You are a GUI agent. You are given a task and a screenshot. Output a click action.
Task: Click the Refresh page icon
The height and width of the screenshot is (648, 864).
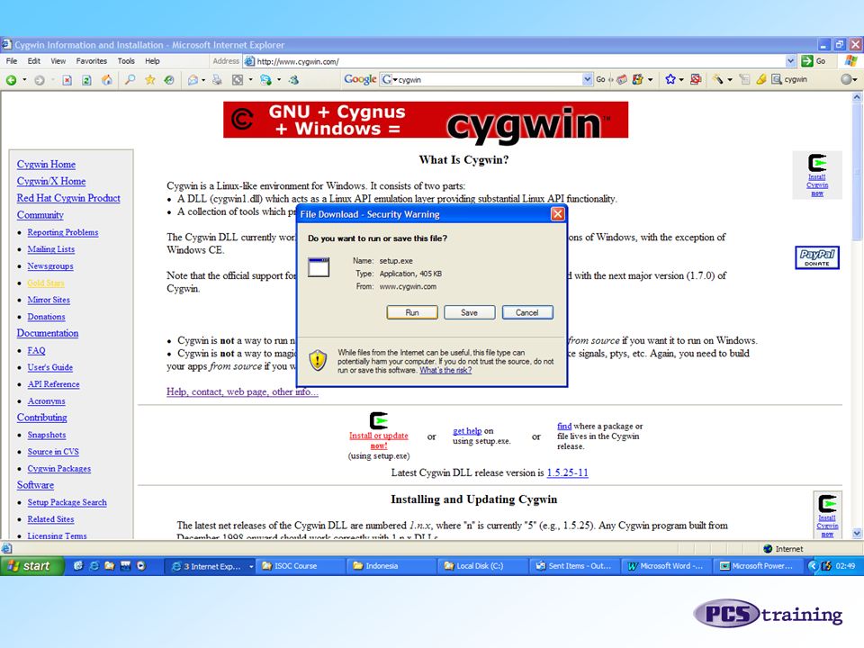(x=86, y=80)
